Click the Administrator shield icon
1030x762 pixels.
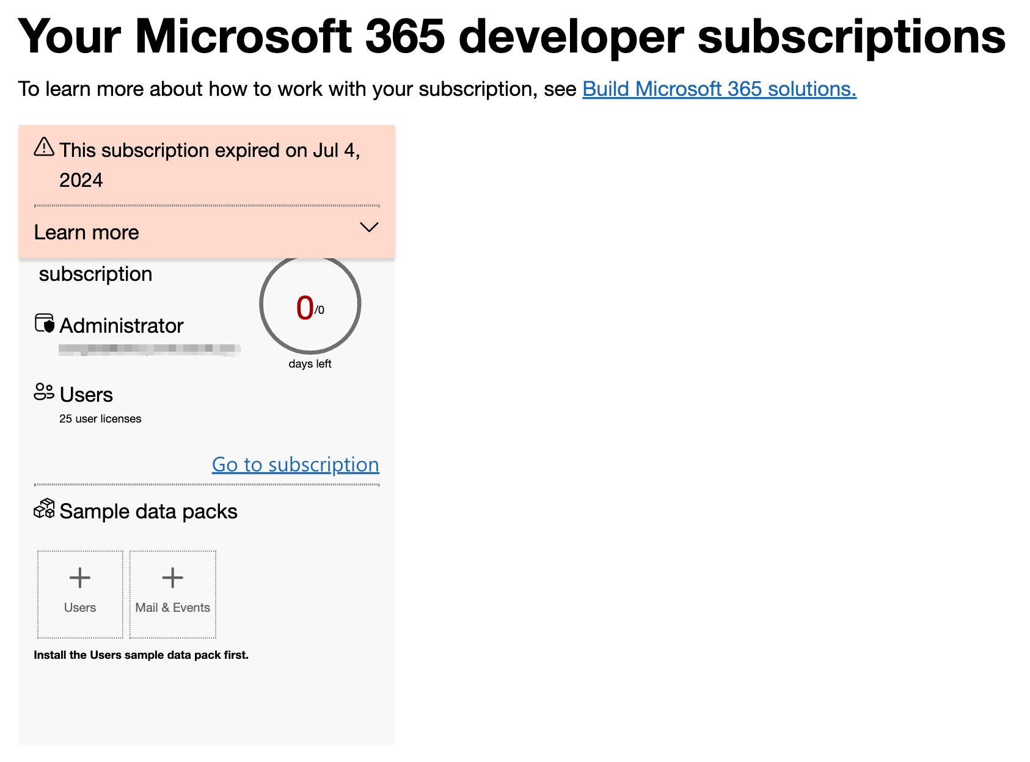coord(45,324)
